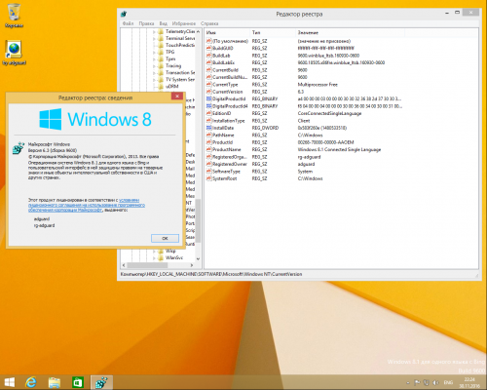The width and height of the screenshot is (487, 390).
Task: Select the TouchPrediction tree item
Action: (x=180, y=45)
